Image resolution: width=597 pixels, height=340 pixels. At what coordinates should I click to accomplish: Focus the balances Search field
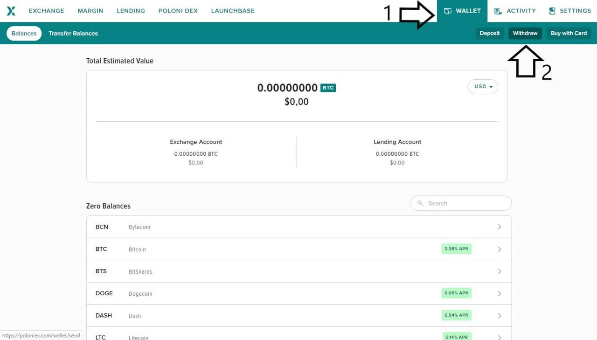(461, 203)
